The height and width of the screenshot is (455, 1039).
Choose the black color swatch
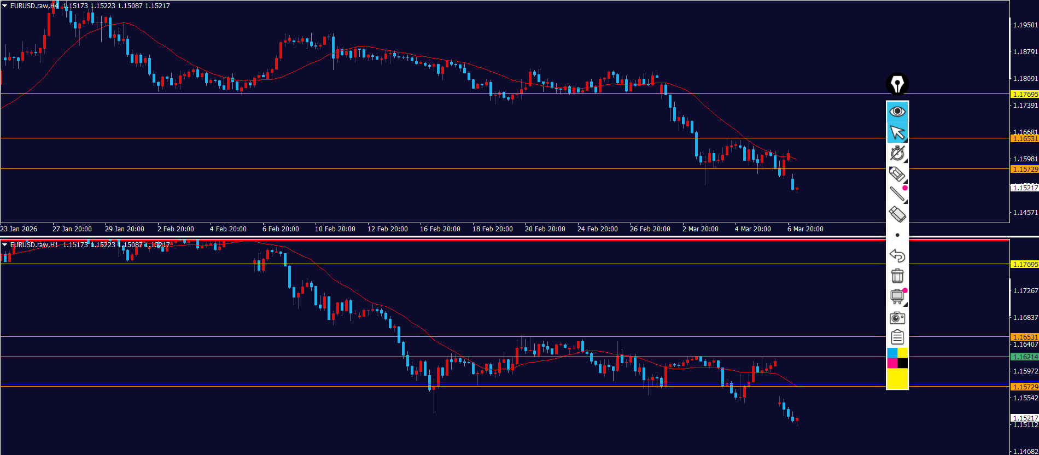pyautogui.click(x=903, y=363)
